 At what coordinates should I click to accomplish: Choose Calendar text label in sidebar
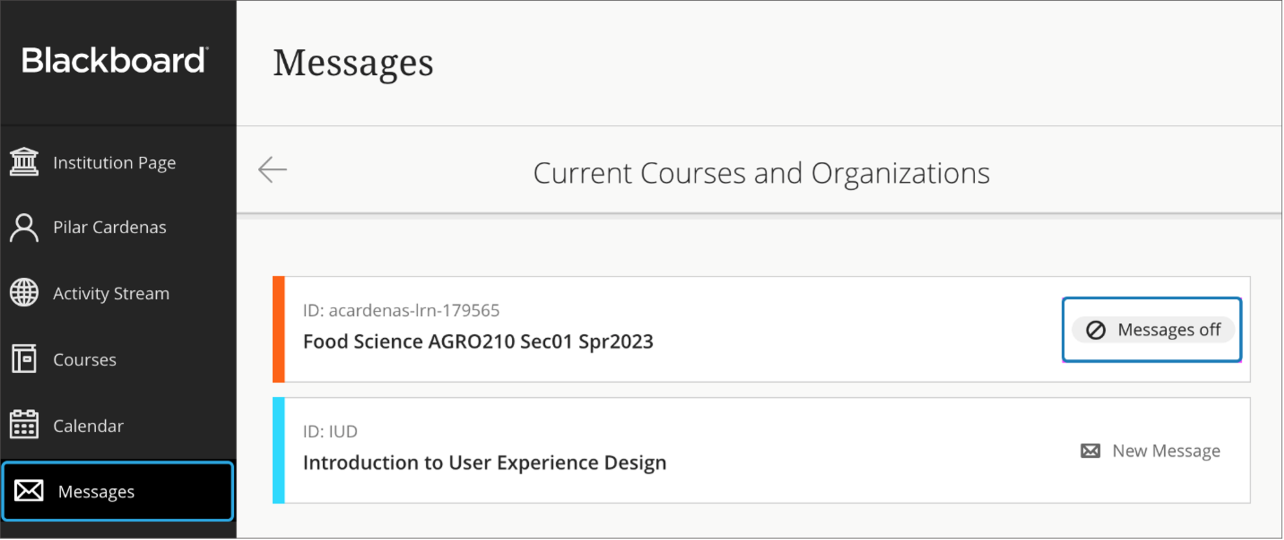[x=88, y=426]
